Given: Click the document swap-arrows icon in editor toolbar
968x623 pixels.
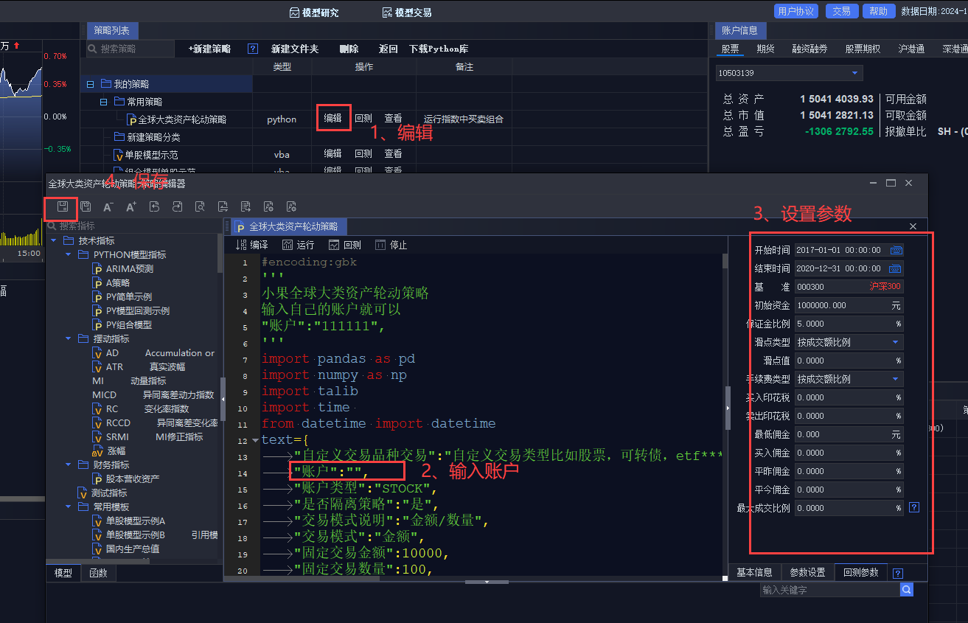Looking at the screenshot, I should pos(223,207).
